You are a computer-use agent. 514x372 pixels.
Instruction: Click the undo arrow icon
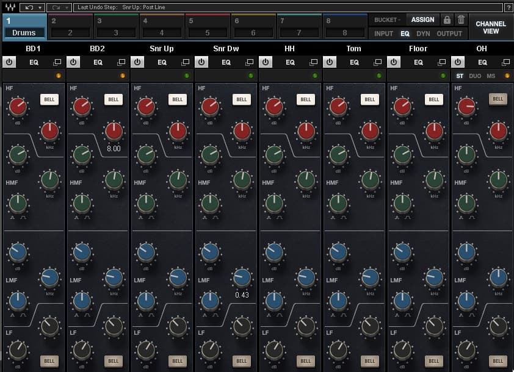(29, 7)
